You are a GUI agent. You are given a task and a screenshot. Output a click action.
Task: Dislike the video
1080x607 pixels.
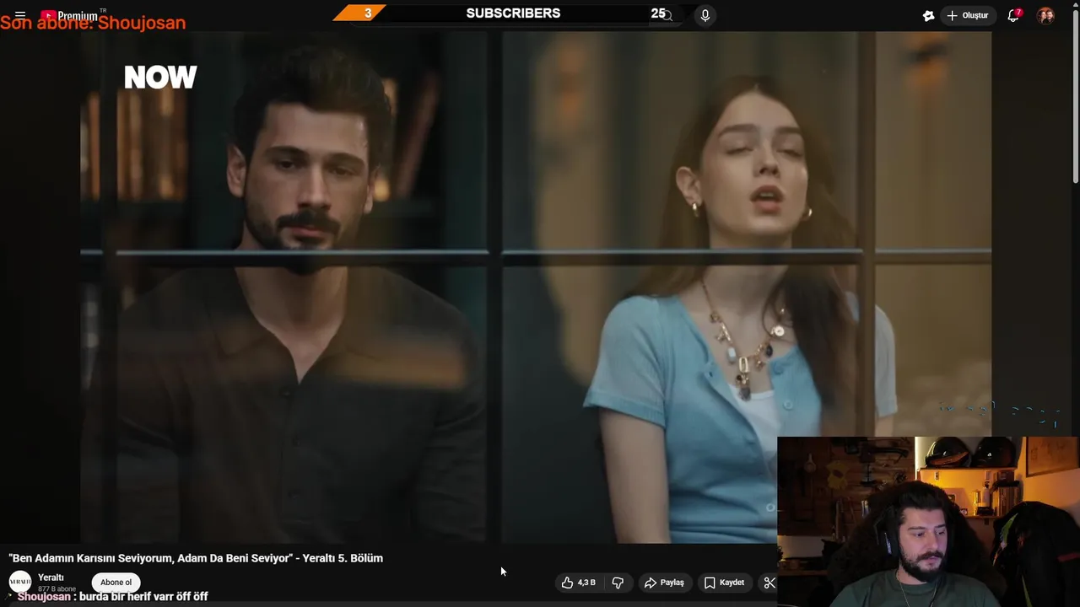click(x=618, y=583)
